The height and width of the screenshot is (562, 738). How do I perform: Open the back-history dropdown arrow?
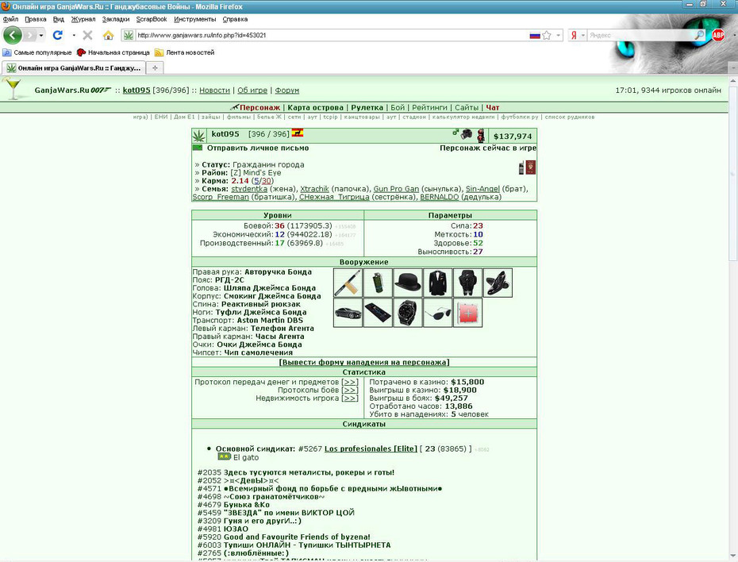point(41,35)
